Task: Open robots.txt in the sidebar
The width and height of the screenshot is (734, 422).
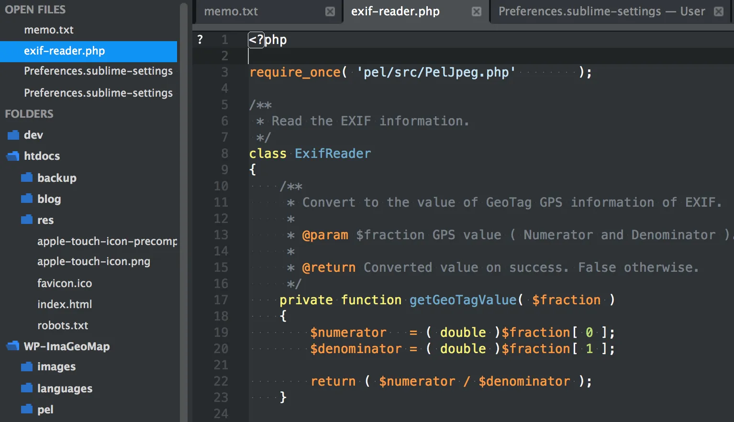Action: pos(63,325)
